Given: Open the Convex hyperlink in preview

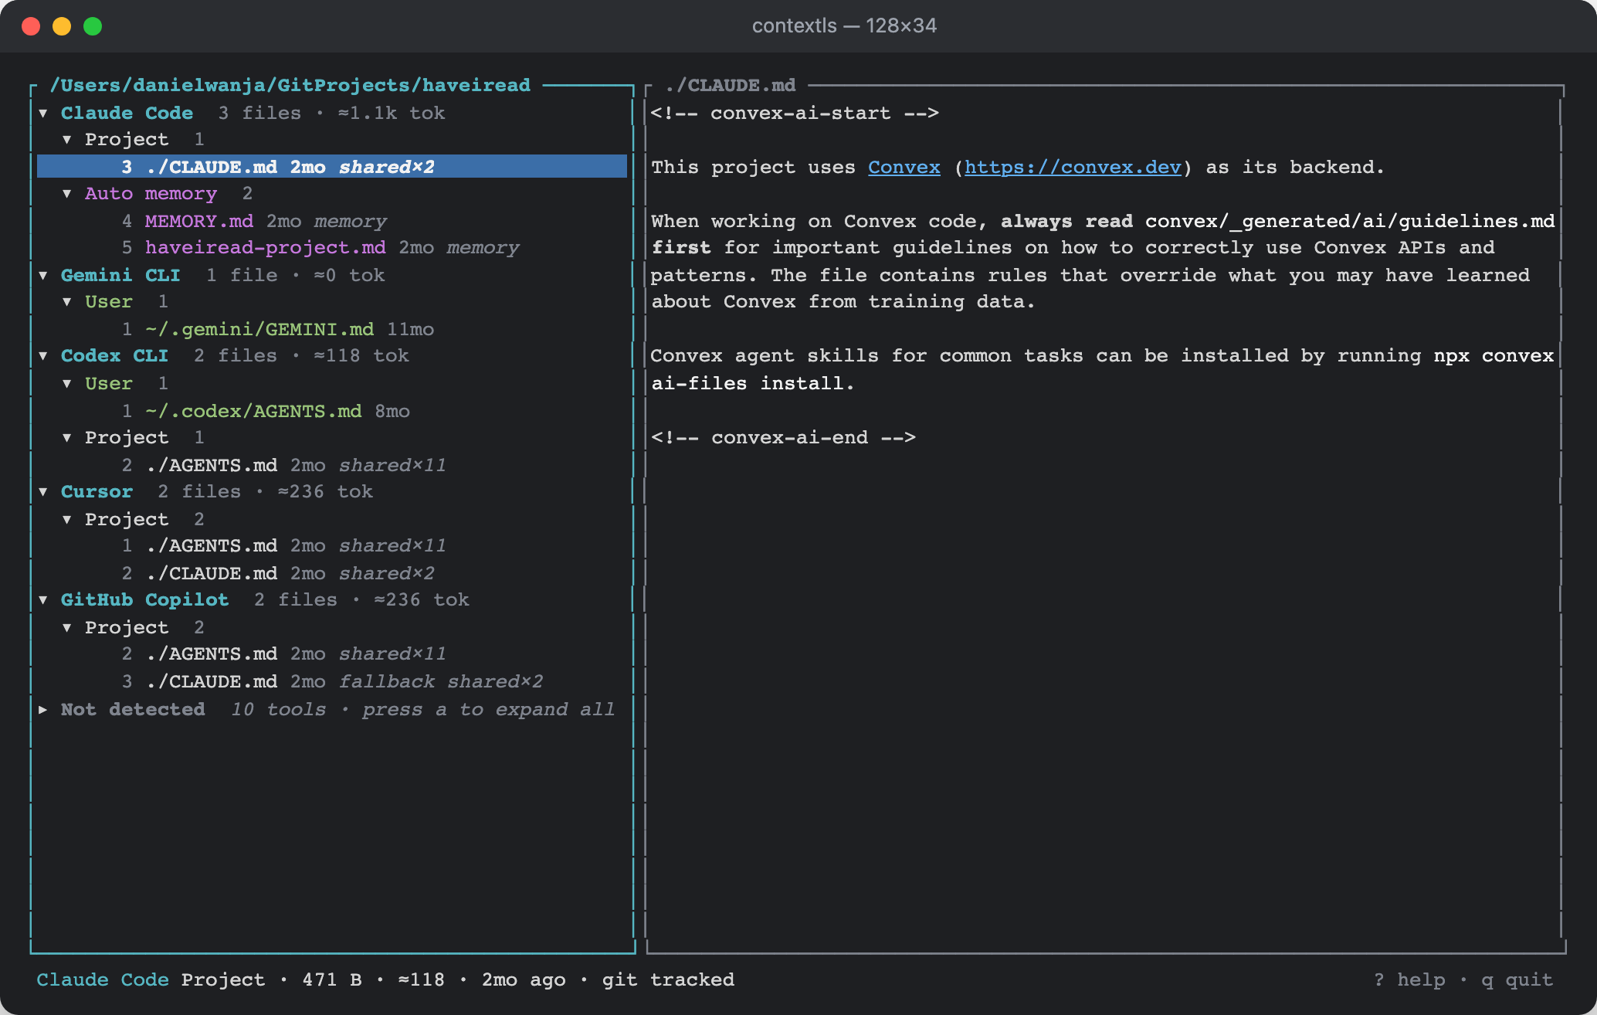Looking at the screenshot, I should (x=904, y=168).
